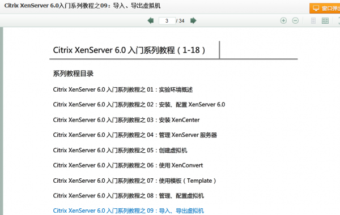Open tutorial 09 import export VM link

[129, 210]
